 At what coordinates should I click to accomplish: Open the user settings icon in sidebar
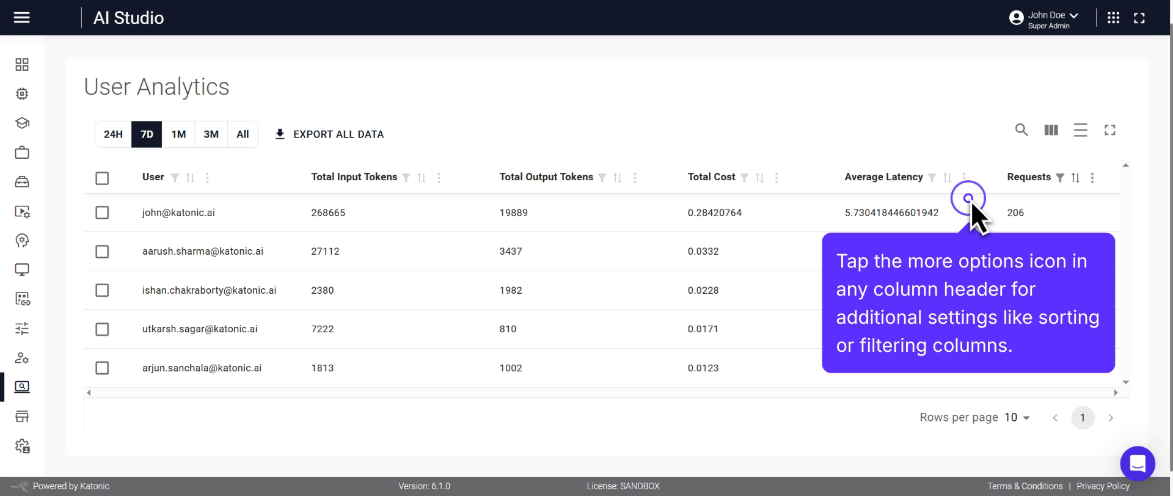(x=22, y=358)
